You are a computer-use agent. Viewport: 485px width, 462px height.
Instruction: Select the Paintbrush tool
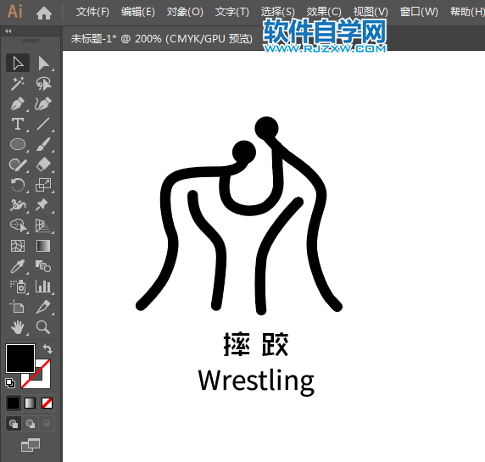43,144
